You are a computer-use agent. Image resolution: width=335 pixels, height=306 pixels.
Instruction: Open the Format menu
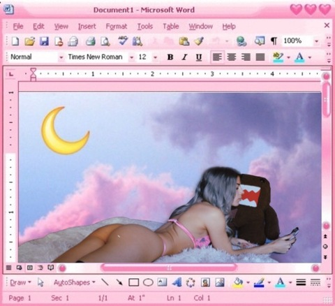pos(117,27)
